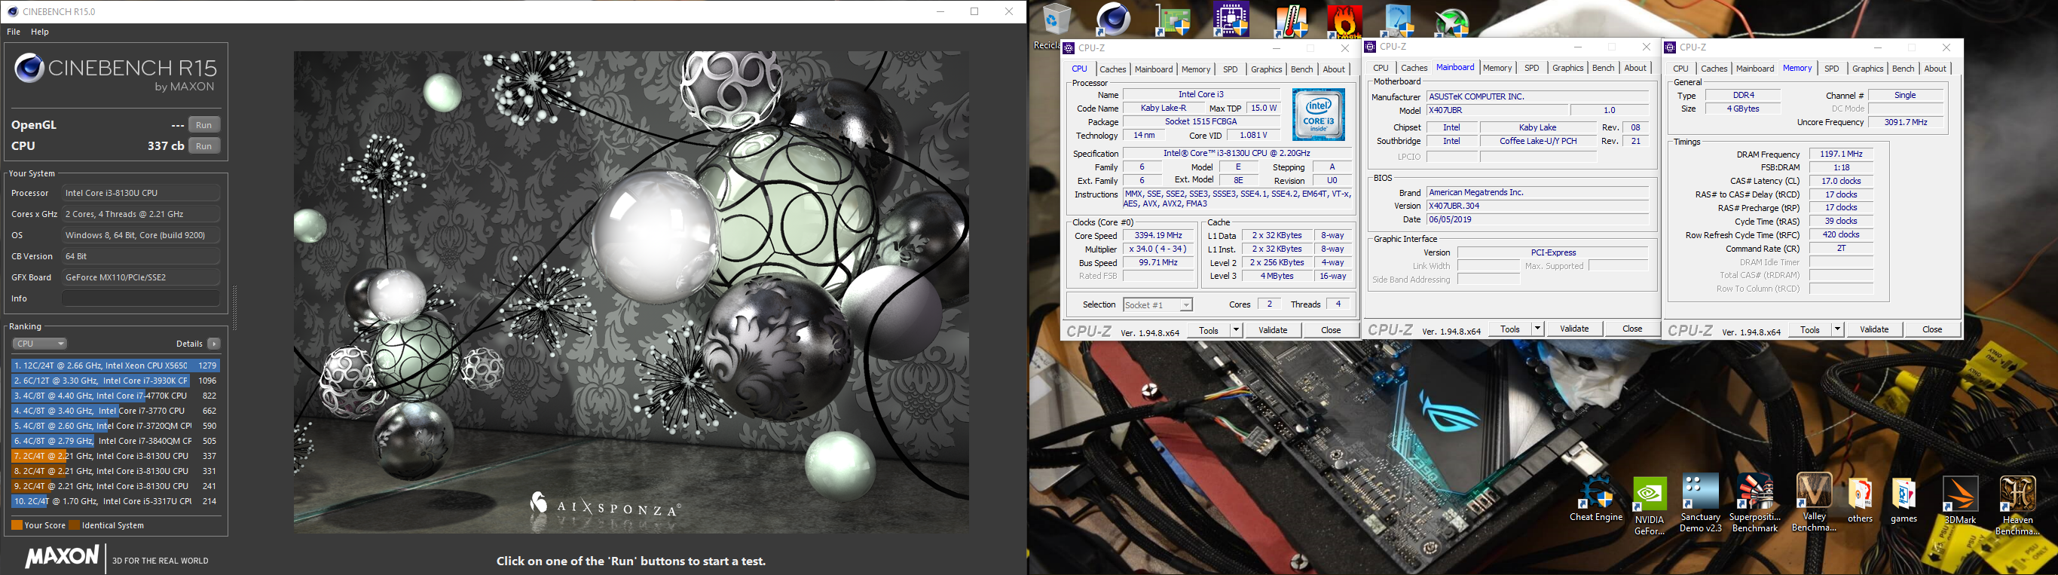Select highlighted i3-8130U row scoring 337
The image size is (2058, 575).
pos(115,456)
